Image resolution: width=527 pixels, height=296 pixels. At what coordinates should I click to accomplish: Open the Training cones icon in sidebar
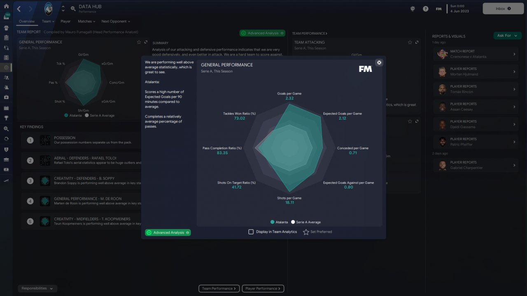(6, 87)
